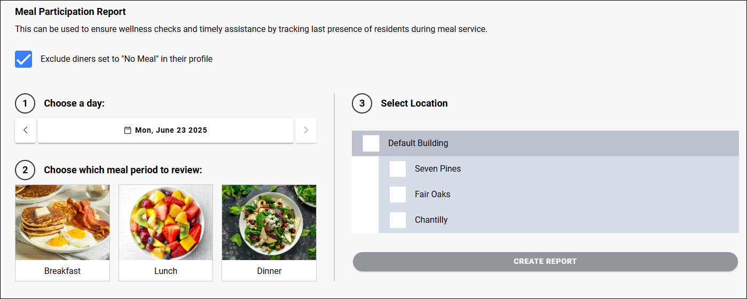This screenshot has width=747, height=299.
Task: Click the calendar icon beside the date
Action: click(128, 130)
